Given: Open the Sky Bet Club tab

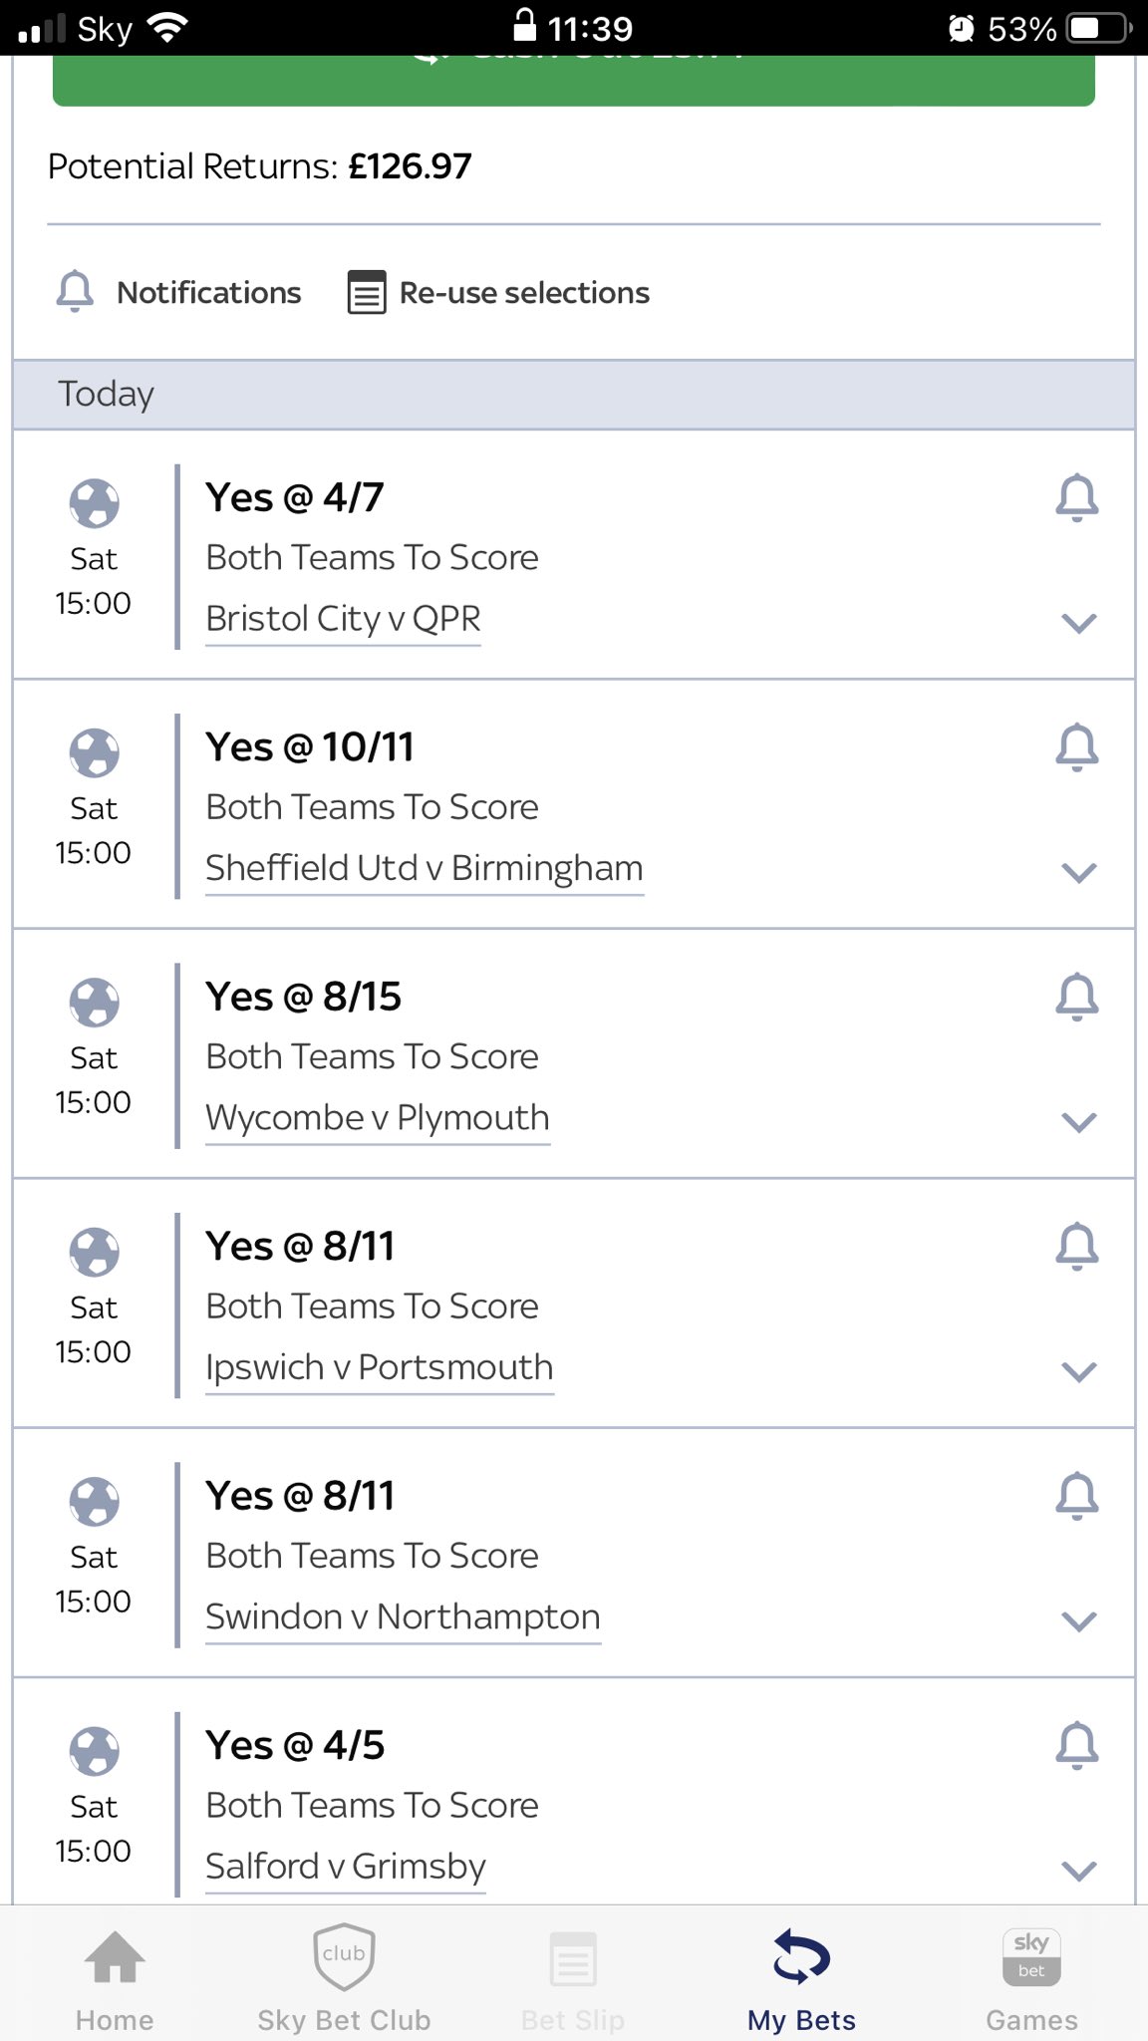Looking at the screenshot, I should click(344, 1977).
